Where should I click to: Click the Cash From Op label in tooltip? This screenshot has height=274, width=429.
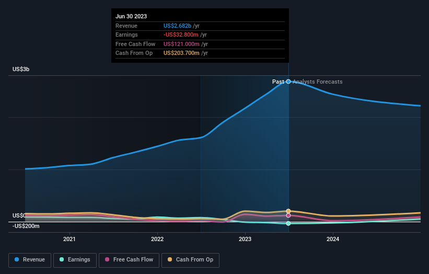tap(134, 53)
